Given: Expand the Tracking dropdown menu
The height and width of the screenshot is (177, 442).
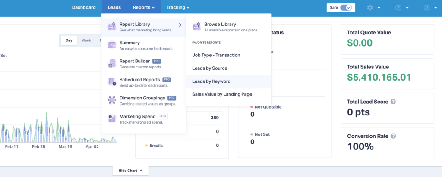Looking at the screenshot, I should pyautogui.click(x=178, y=8).
